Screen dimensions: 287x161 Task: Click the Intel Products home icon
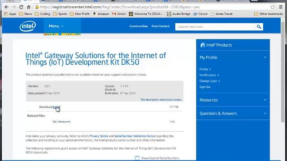coord(202,45)
